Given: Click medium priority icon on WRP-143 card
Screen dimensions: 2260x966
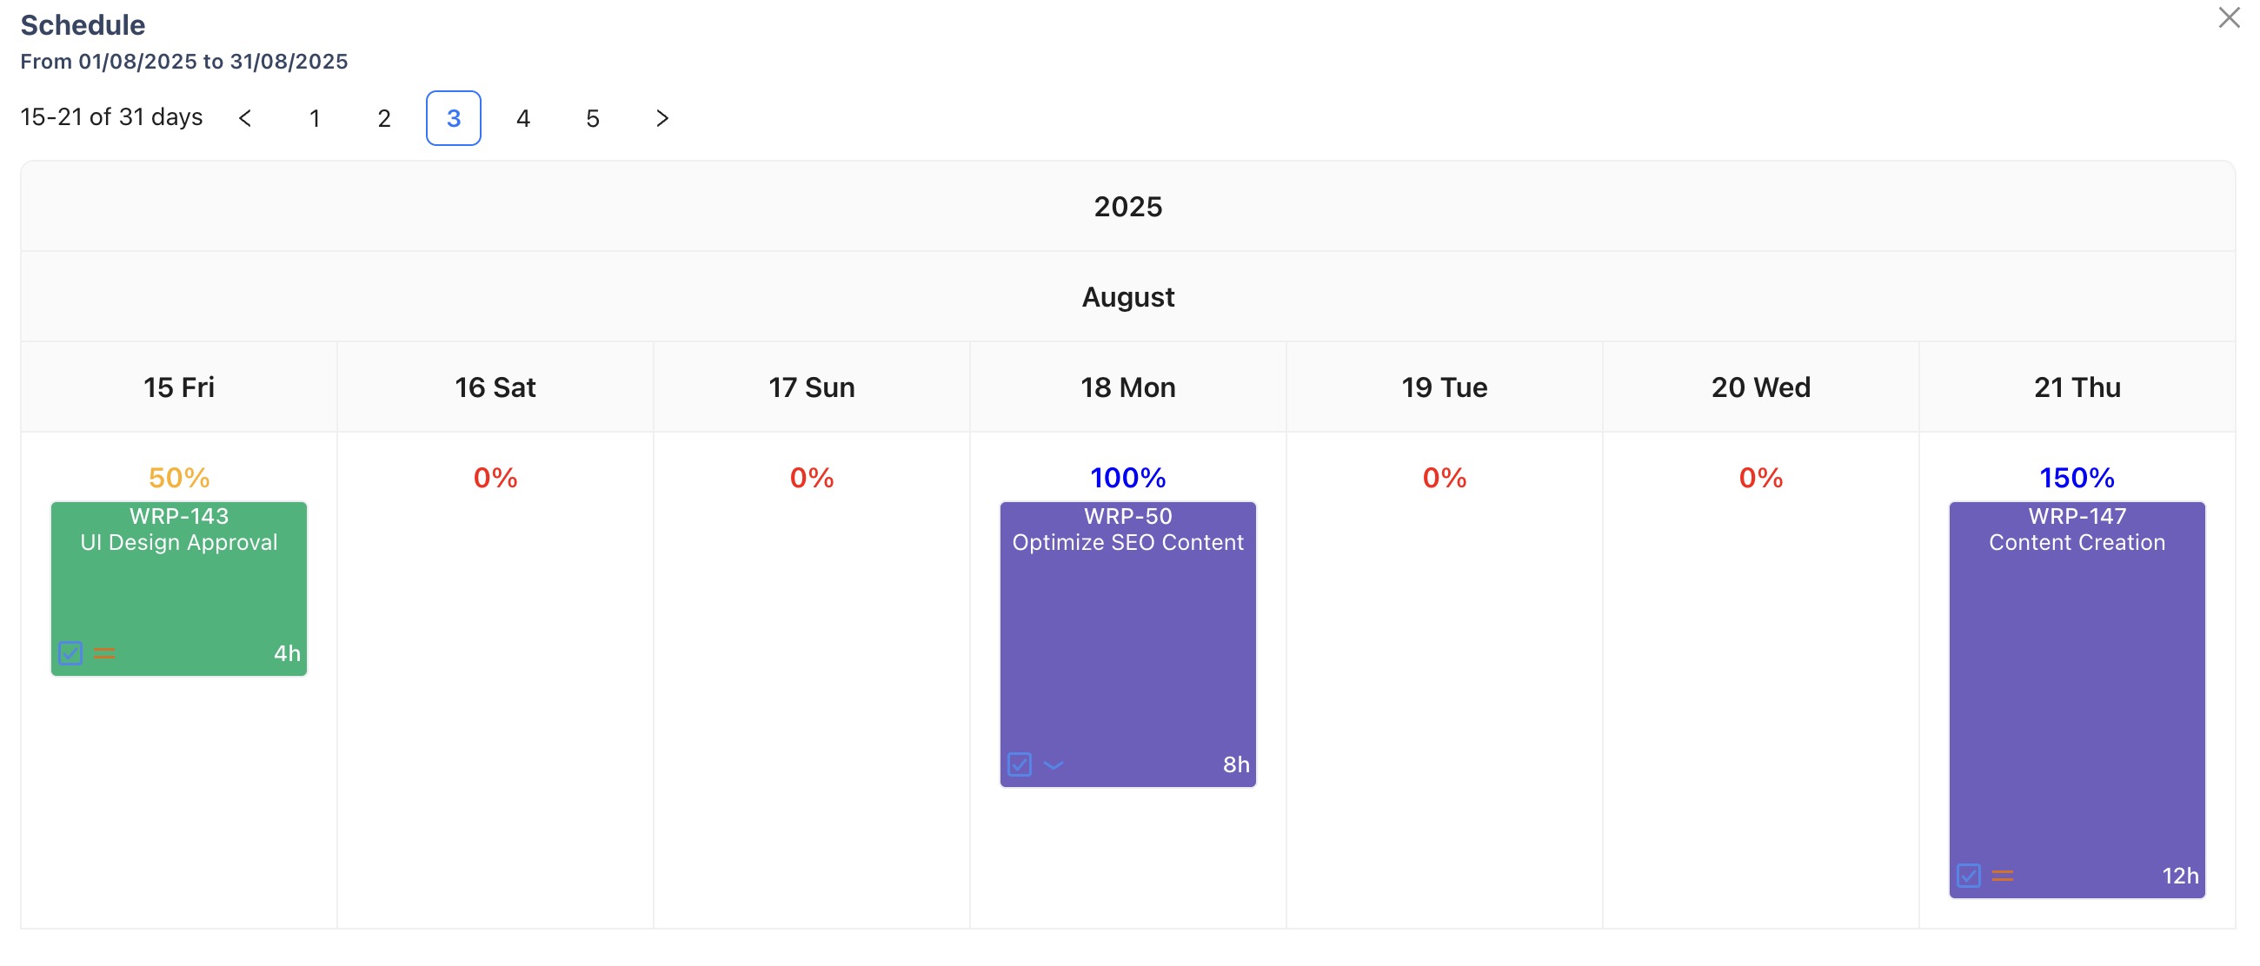Looking at the screenshot, I should pyautogui.click(x=104, y=653).
